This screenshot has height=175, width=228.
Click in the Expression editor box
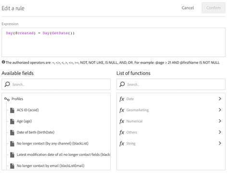pos(114,42)
